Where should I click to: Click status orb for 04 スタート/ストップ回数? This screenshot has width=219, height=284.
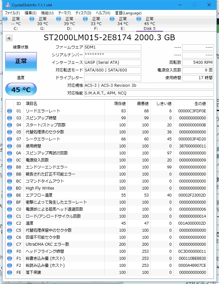point(10,125)
